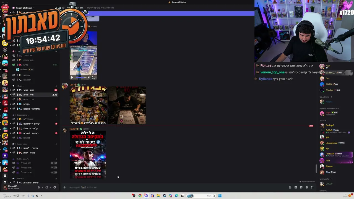Image resolution: width=354 pixels, height=199 pixels.
Task: Open Shadow in the member list
Action: pyautogui.click(x=336, y=90)
